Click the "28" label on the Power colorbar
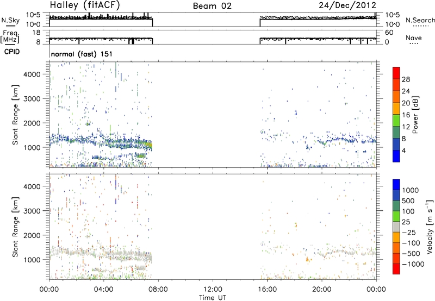 tap(406, 79)
